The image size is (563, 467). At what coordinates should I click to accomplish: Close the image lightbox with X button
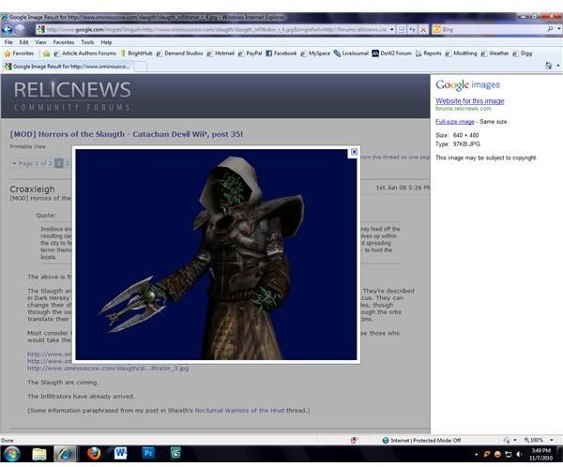tap(354, 152)
